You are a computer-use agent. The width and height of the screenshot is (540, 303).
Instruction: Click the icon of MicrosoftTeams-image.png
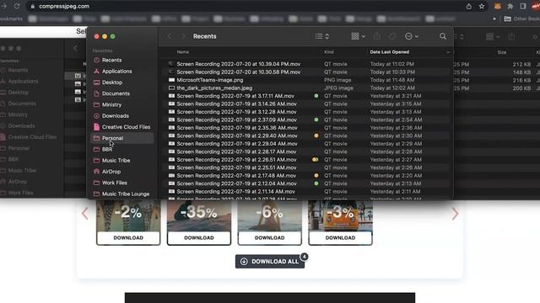(171, 80)
